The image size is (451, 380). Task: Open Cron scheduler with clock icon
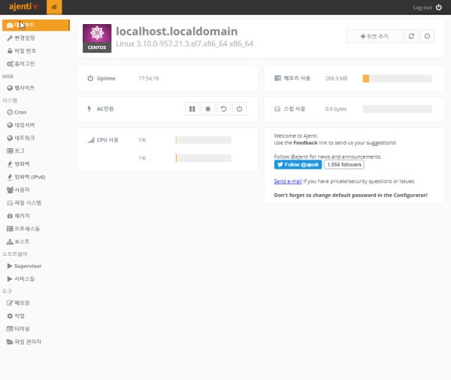pos(17,112)
